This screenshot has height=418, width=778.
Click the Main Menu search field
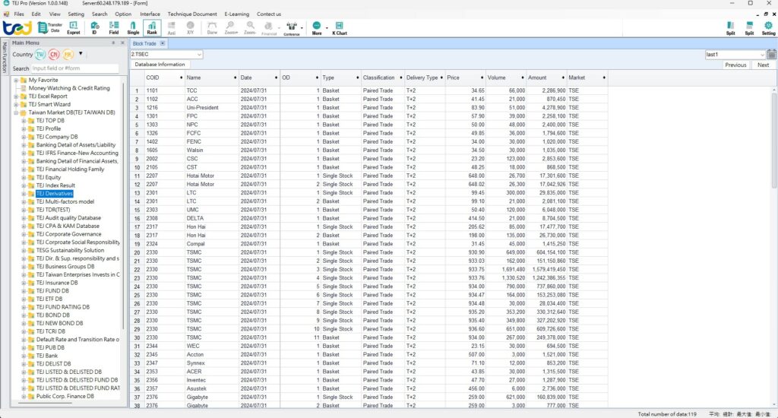[74, 68]
